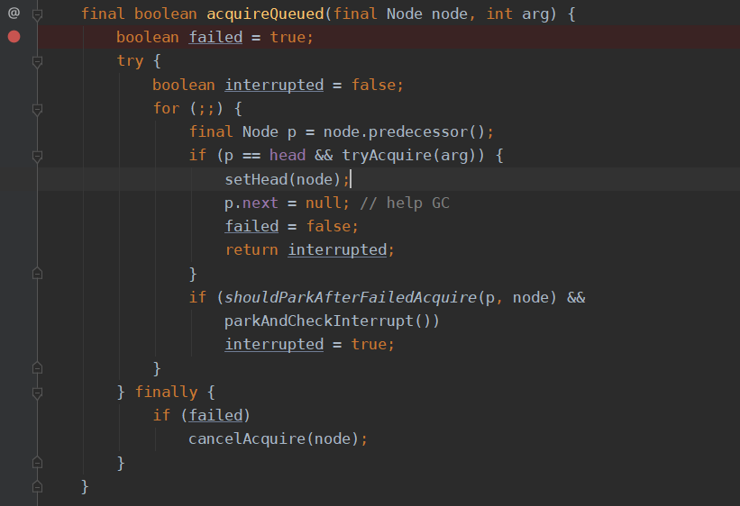Viewport: 740px width, 506px height.
Task: Click 'Node' type in parameter list
Action: 405,14
